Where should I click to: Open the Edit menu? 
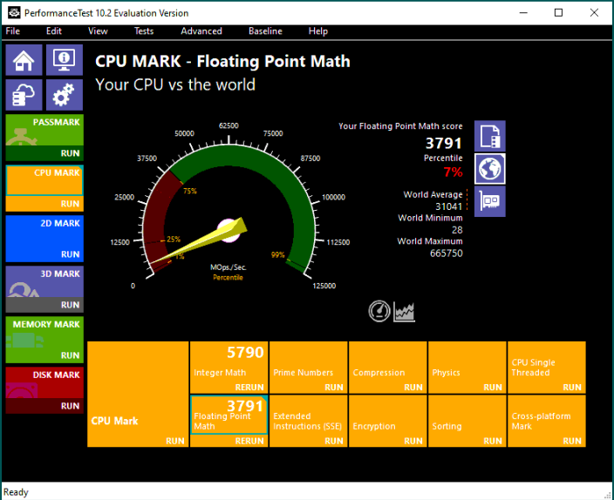(54, 30)
